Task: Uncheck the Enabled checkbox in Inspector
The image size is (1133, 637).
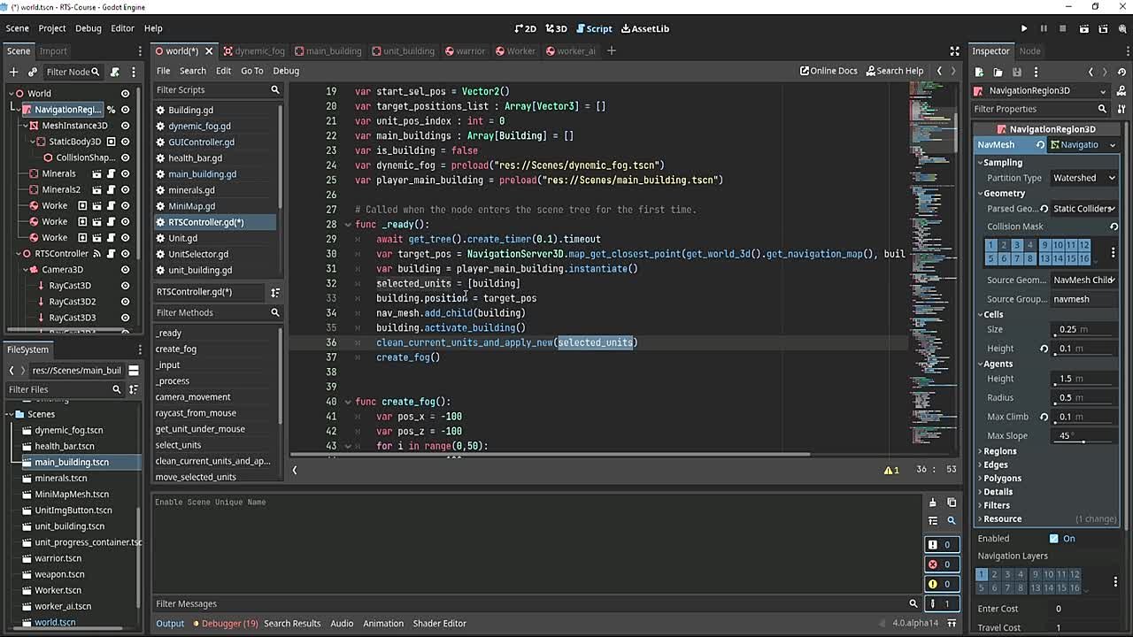Action: 1053,539
